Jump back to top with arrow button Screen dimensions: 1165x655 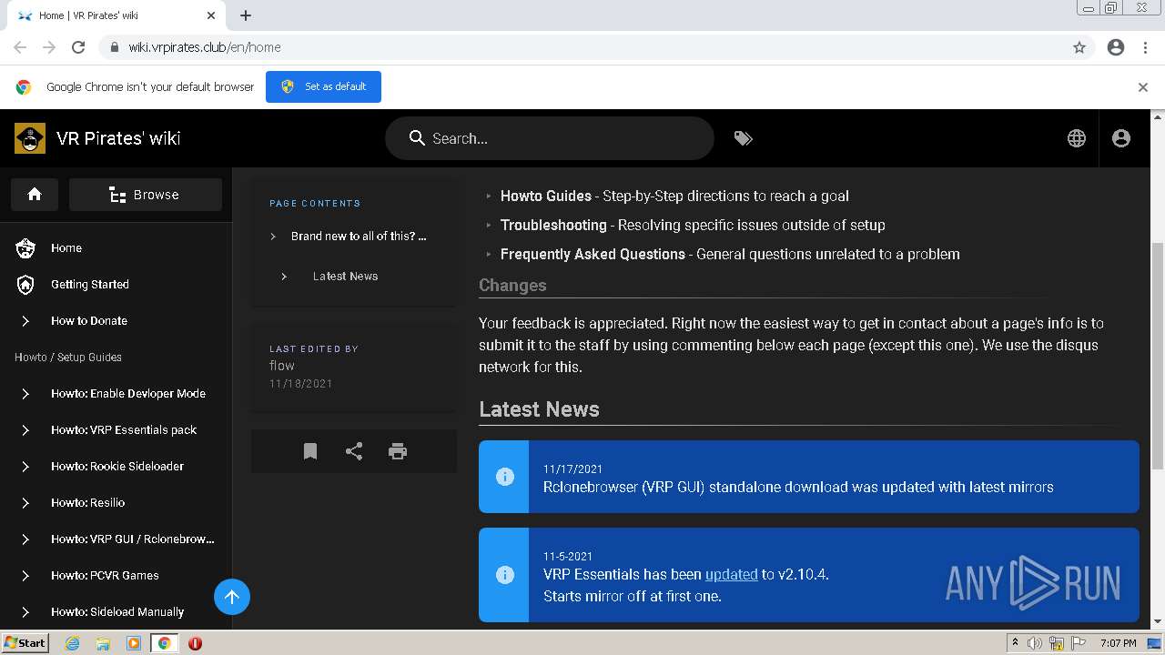[232, 597]
